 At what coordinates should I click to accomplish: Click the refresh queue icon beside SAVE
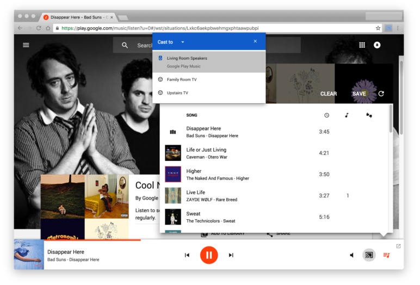(381, 94)
